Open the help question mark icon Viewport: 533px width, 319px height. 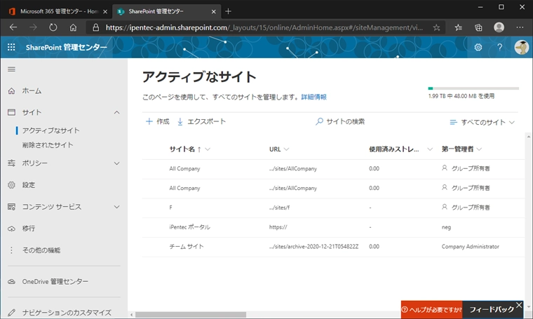click(x=499, y=47)
